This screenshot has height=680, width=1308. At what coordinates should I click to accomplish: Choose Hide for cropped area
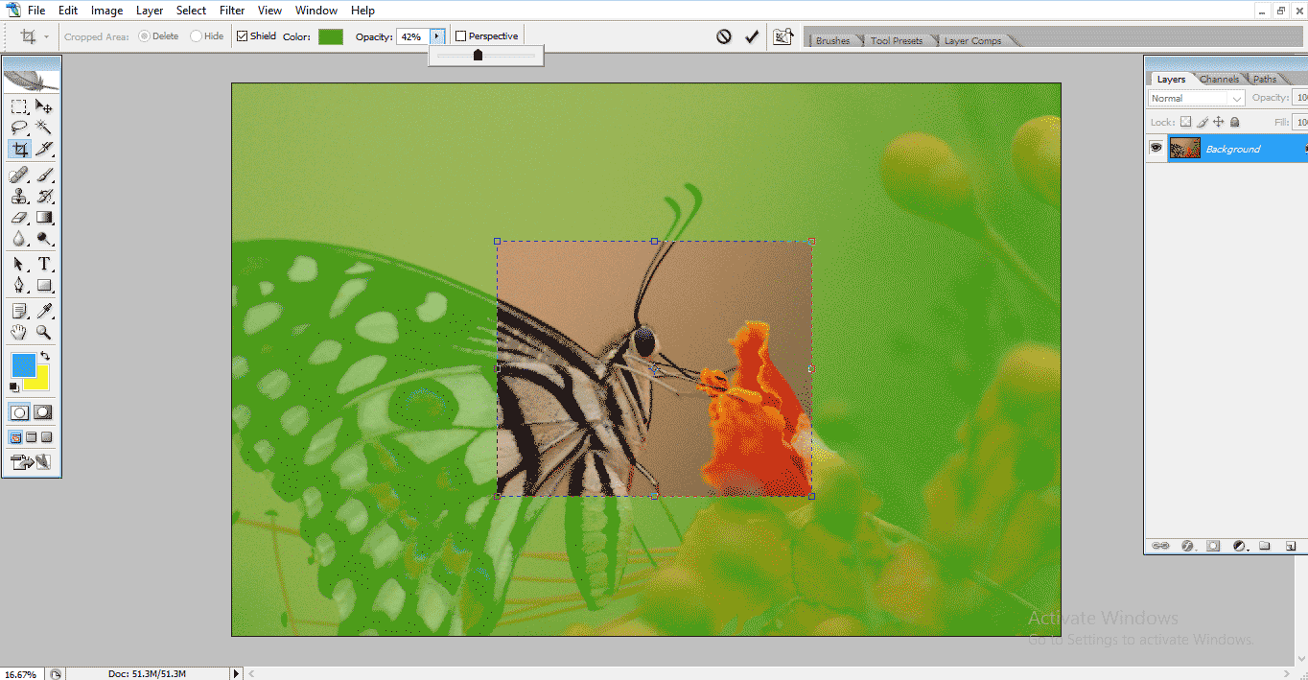pos(196,36)
